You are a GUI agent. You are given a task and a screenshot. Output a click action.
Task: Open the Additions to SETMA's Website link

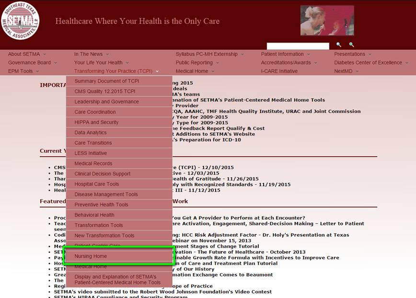tap(214, 134)
